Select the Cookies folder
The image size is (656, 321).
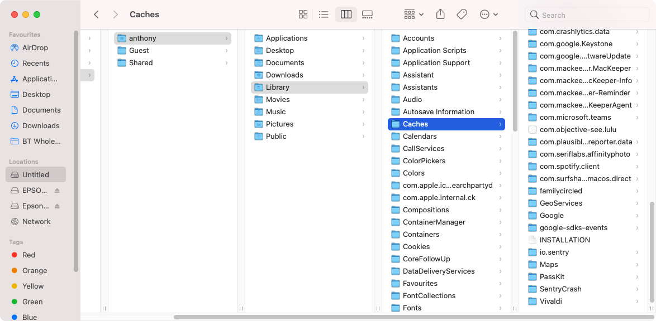(x=446, y=247)
